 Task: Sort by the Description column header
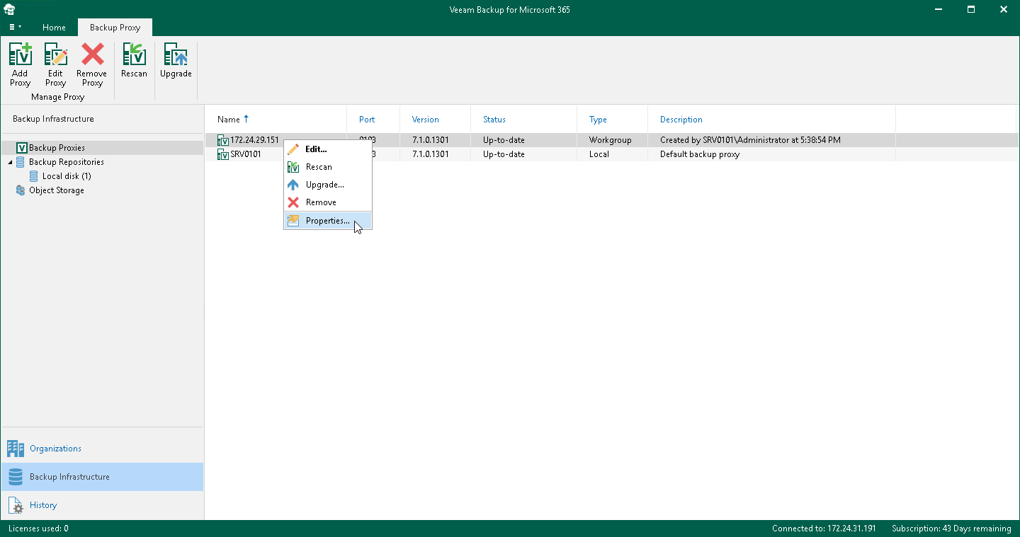681,120
